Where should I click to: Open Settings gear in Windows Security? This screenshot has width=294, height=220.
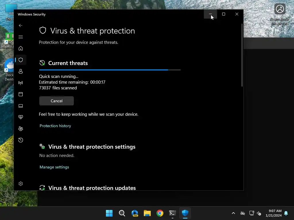click(x=21, y=184)
